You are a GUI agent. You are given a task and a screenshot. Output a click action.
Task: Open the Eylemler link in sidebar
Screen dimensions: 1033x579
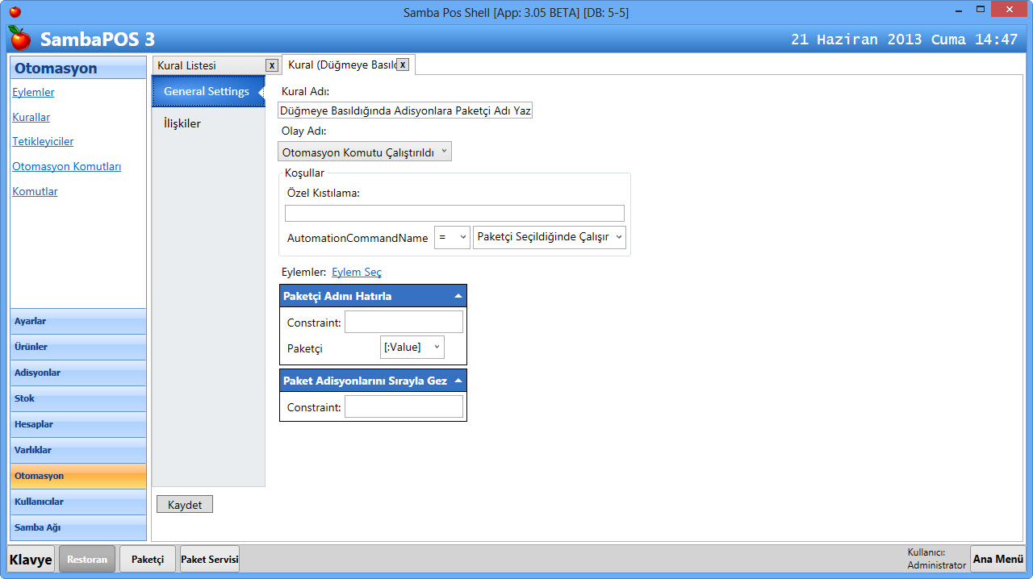pos(33,93)
